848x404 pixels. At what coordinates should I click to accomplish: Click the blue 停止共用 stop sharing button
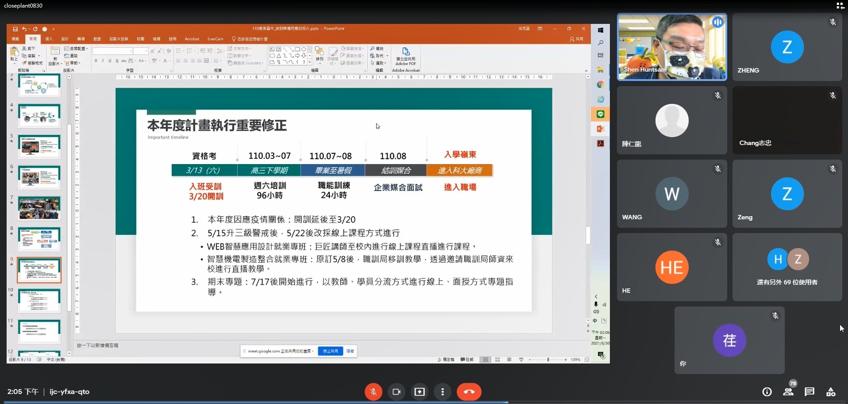coord(330,351)
